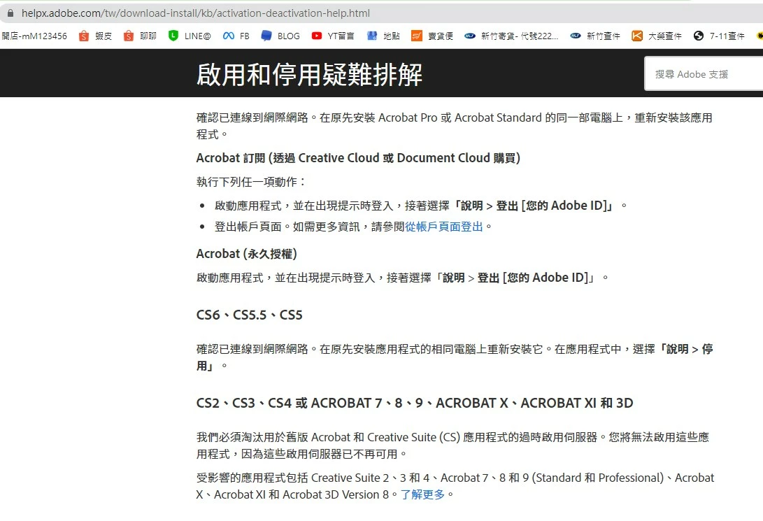Click the CS6、CS5.5、CS5 heading
763x521 pixels.
250,315
